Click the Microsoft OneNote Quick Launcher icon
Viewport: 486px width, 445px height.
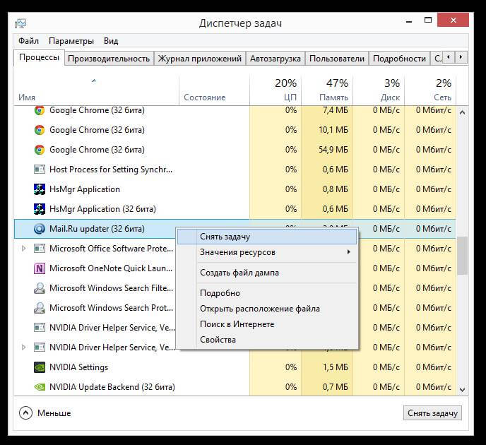click(x=40, y=268)
